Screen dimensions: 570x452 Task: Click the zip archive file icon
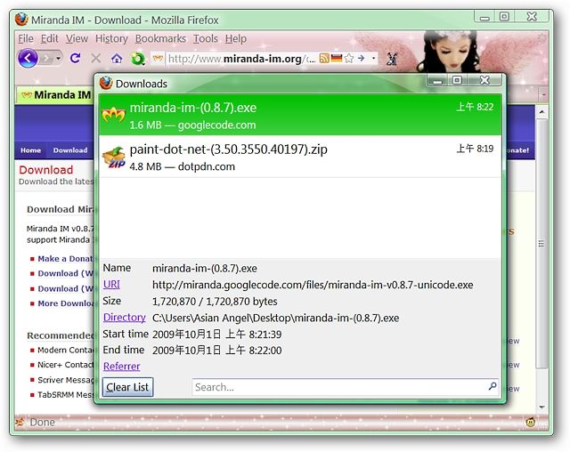[113, 157]
